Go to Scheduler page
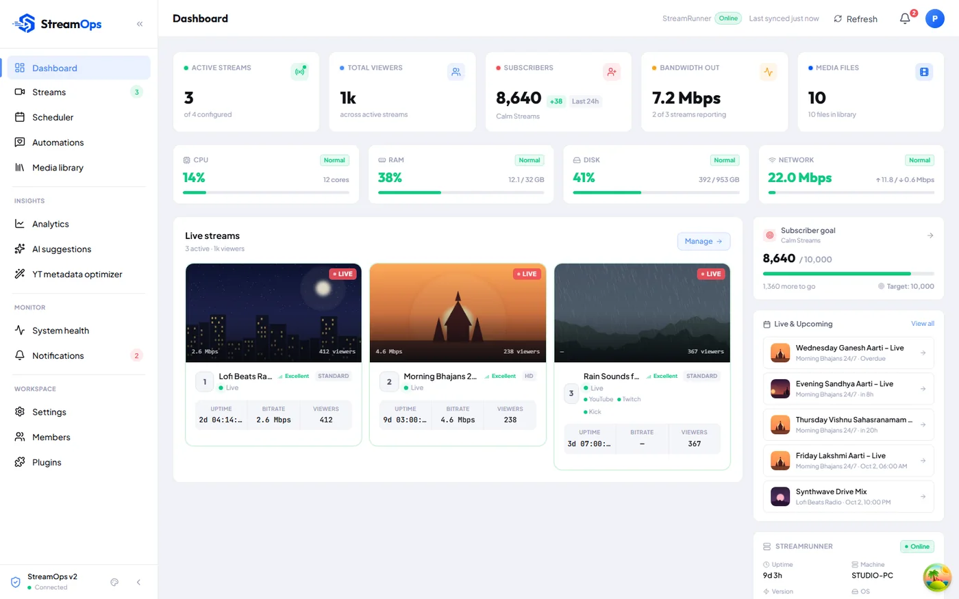This screenshot has width=959, height=599. coord(78,117)
